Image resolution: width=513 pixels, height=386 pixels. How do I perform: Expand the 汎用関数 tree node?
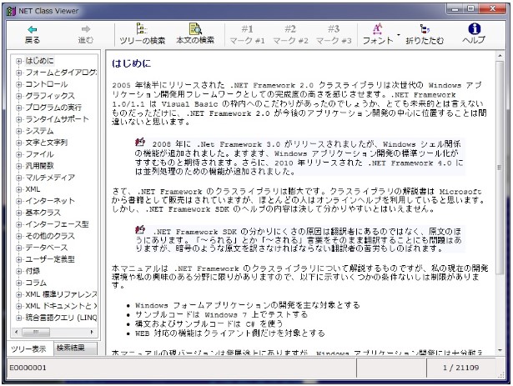19,166
